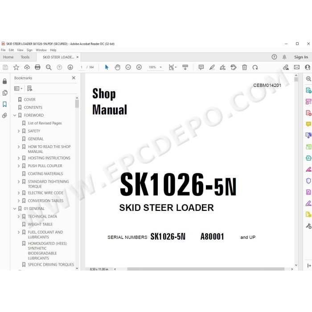This screenshot has height=312, width=312.
Task: Open the File menu
Action: 3,50
